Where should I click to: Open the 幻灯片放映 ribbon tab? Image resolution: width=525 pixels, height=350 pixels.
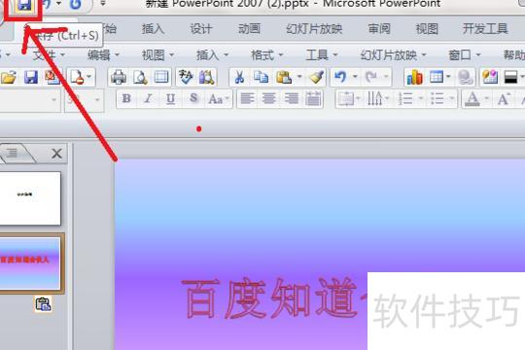[314, 29]
